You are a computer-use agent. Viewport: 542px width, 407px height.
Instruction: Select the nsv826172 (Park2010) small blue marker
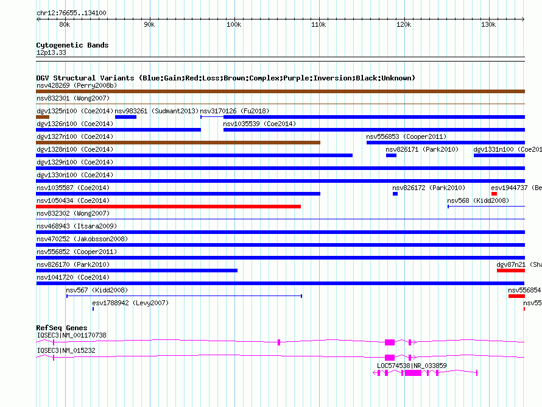pyautogui.click(x=395, y=194)
